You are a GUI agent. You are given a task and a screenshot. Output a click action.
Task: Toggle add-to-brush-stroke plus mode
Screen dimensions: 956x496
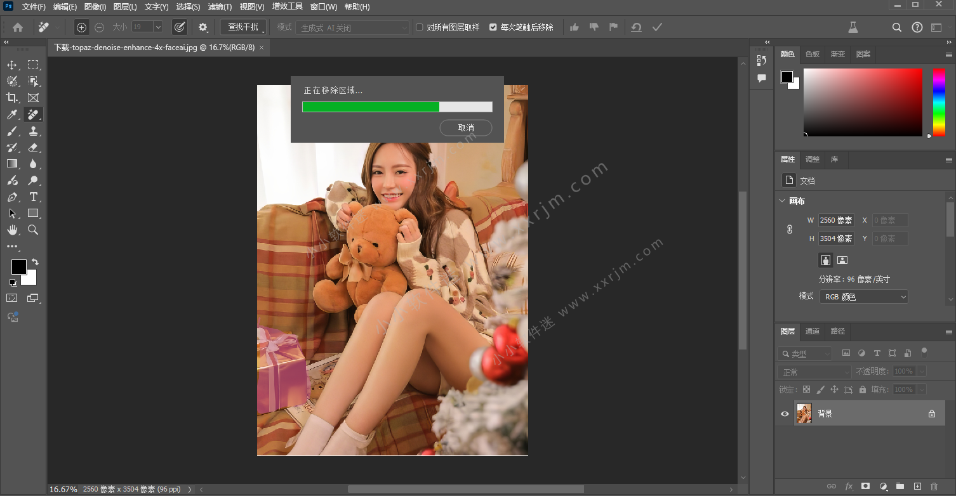point(81,27)
